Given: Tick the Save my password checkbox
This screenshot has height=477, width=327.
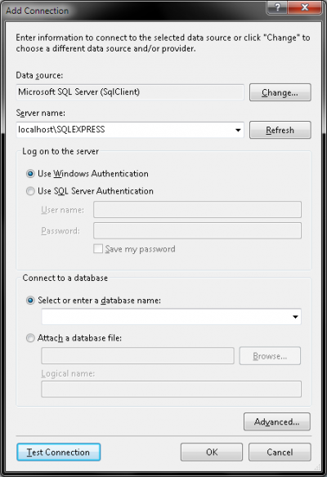Looking at the screenshot, I should [x=98, y=248].
